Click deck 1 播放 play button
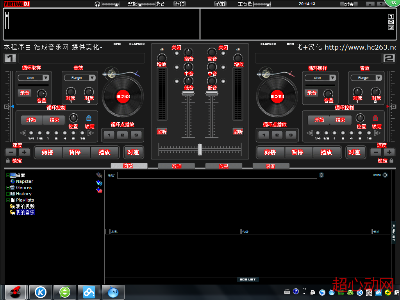 point(105,152)
